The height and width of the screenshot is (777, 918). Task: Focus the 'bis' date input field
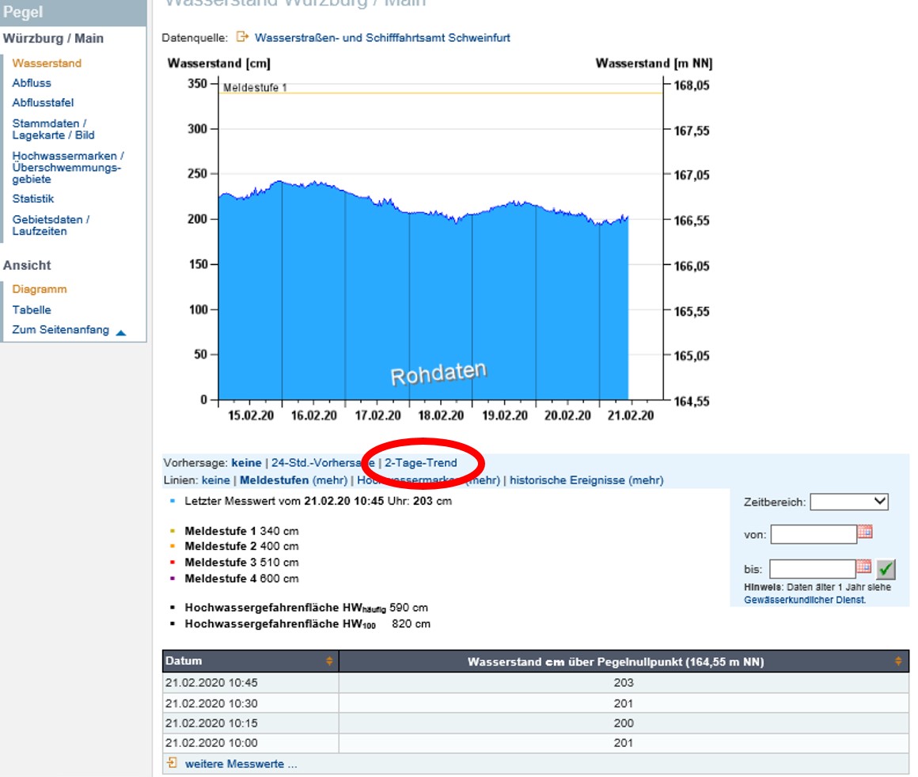click(813, 569)
